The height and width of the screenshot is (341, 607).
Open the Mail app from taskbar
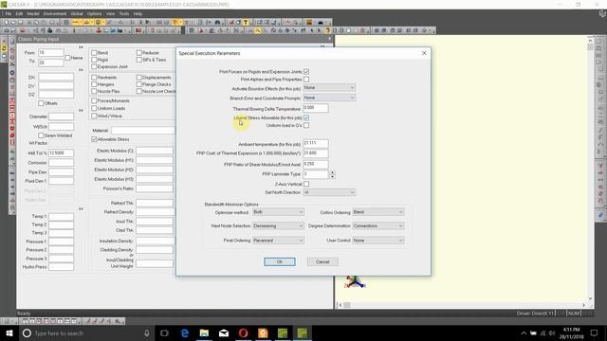[224, 332]
